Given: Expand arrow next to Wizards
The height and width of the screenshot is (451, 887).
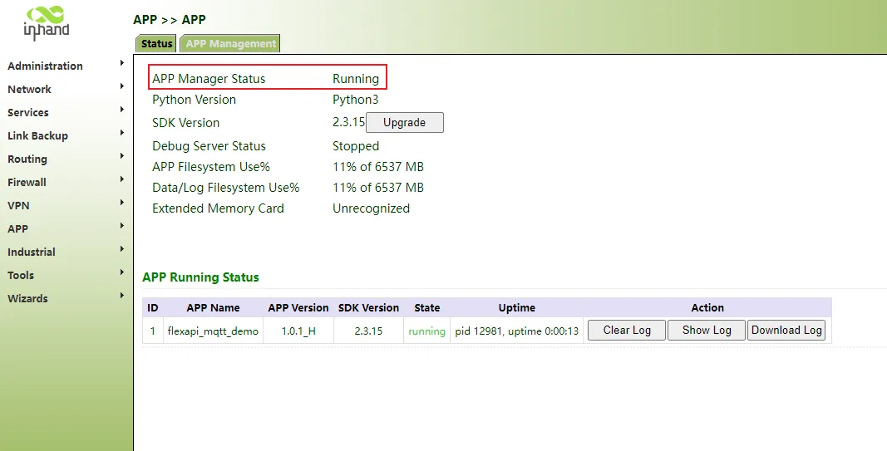Looking at the screenshot, I should [x=121, y=295].
